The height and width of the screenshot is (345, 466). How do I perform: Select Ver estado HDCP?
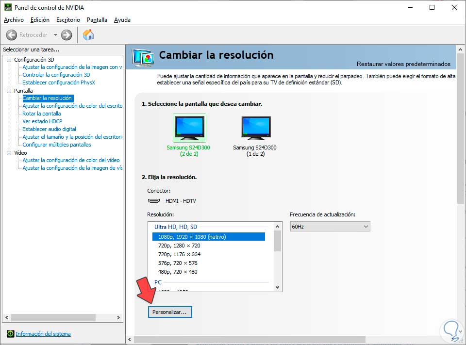(x=43, y=121)
